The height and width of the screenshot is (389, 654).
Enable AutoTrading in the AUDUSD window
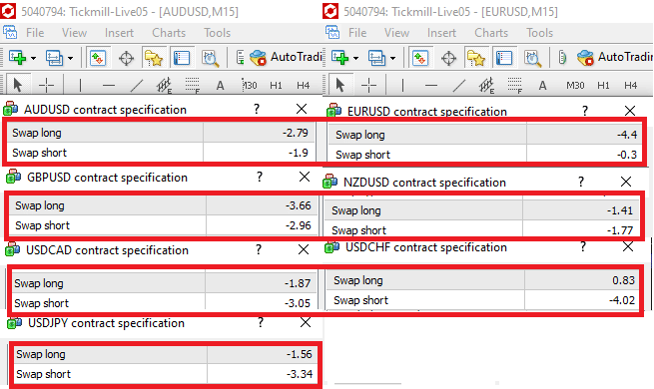pos(286,57)
